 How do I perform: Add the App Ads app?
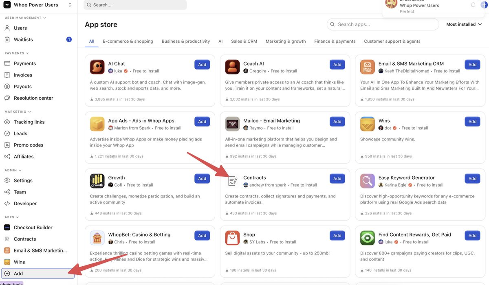[202, 121]
